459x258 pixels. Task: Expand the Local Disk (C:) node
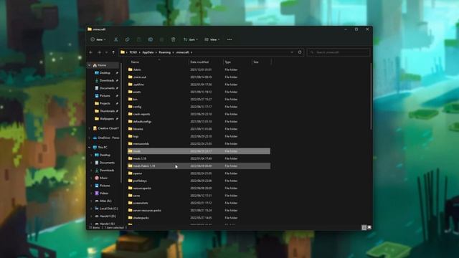pyautogui.click(x=91, y=209)
